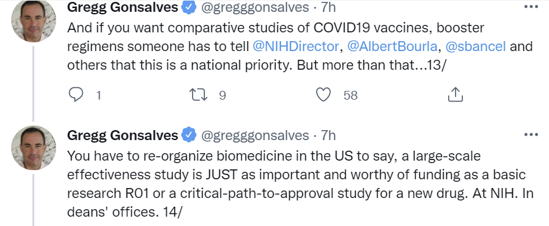This screenshot has width=549, height=226.
Task: Open the tweet text about re-organizing biomedicine
Action: (x=300, y=184)
